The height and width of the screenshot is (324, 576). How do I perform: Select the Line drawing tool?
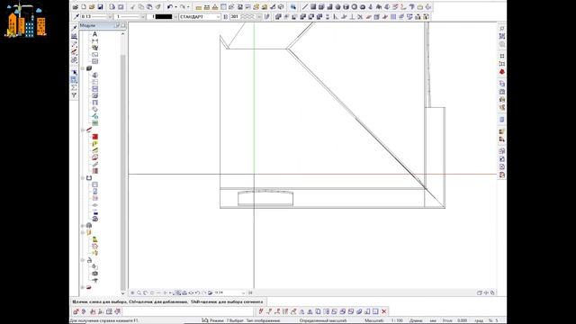(304, 7)
